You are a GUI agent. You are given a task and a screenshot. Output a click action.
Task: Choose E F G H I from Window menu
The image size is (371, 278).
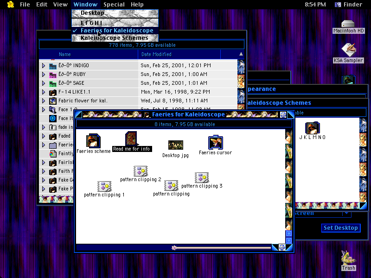pos(115,23)
